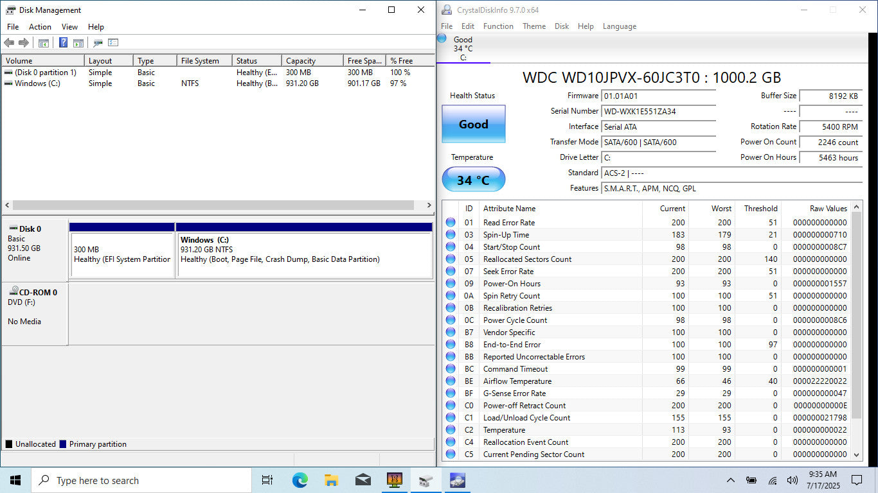Screen dimensions: 878x493
Task: Open Microsoft Edge from the taskbar
Action: pos(300,480)
